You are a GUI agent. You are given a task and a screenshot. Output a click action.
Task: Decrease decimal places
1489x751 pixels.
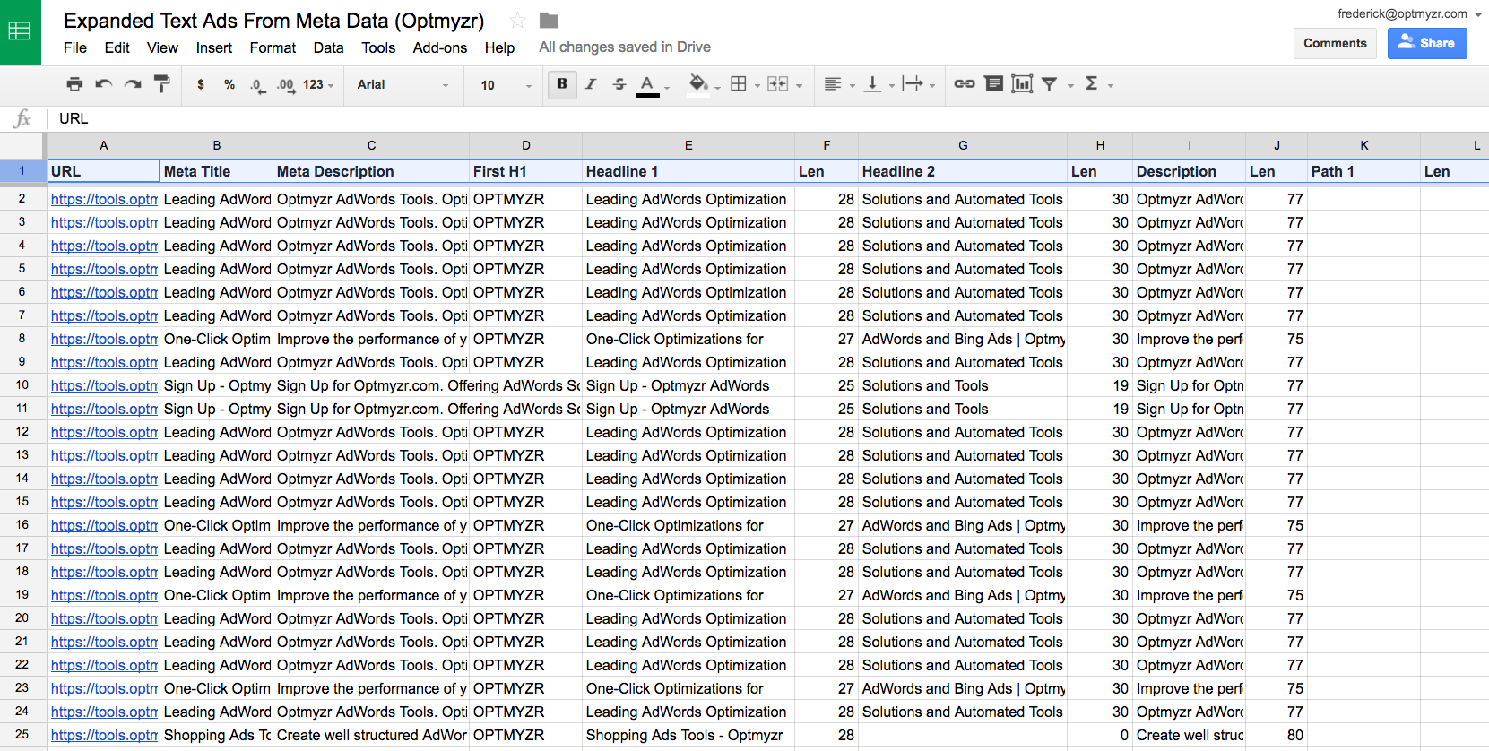pyautogui.click(x=257, y=85)
